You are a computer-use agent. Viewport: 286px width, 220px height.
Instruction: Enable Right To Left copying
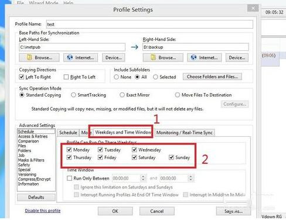[x=66, y=77]
